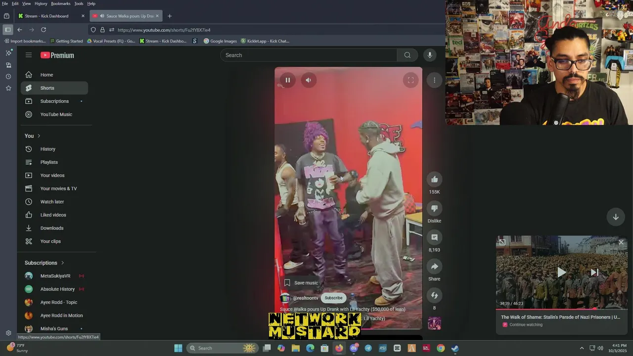Image resolution: width=633 pixels, height=356 pixels.
Task: Open Watch later list
Action: pos(54,202)
